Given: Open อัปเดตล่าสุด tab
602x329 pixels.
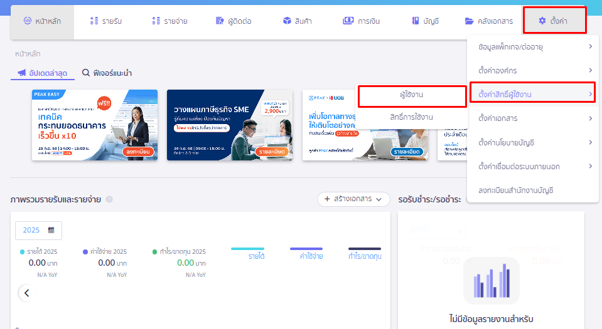Looking at the screenshot, I should (x=42, y=73).
